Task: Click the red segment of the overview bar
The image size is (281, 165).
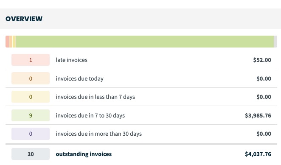Action: [7, 42]
